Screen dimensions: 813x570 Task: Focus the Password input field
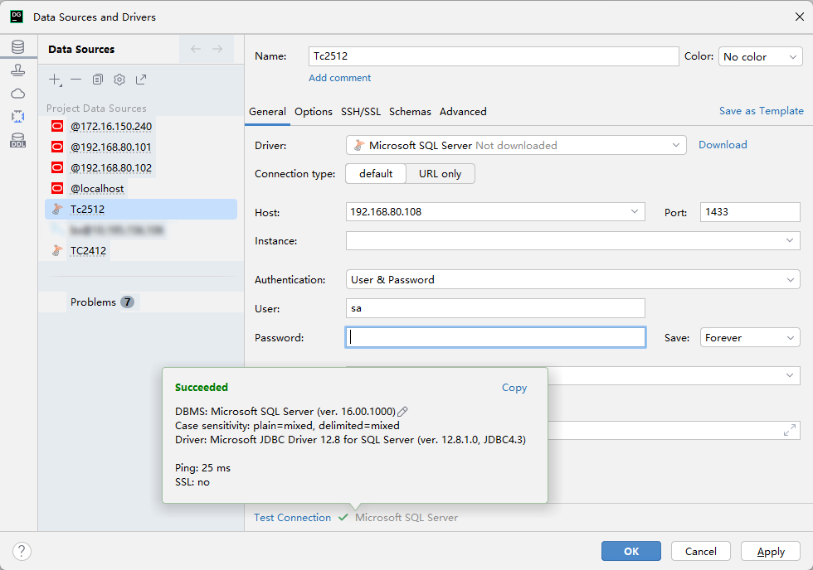click(x=495, y=337)
